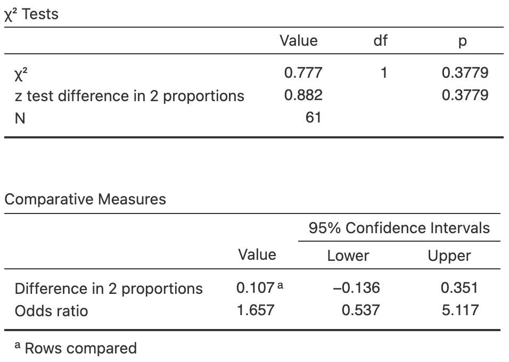
Task: Select the Difference in 2 proportions label
Action: pos(109,289)
